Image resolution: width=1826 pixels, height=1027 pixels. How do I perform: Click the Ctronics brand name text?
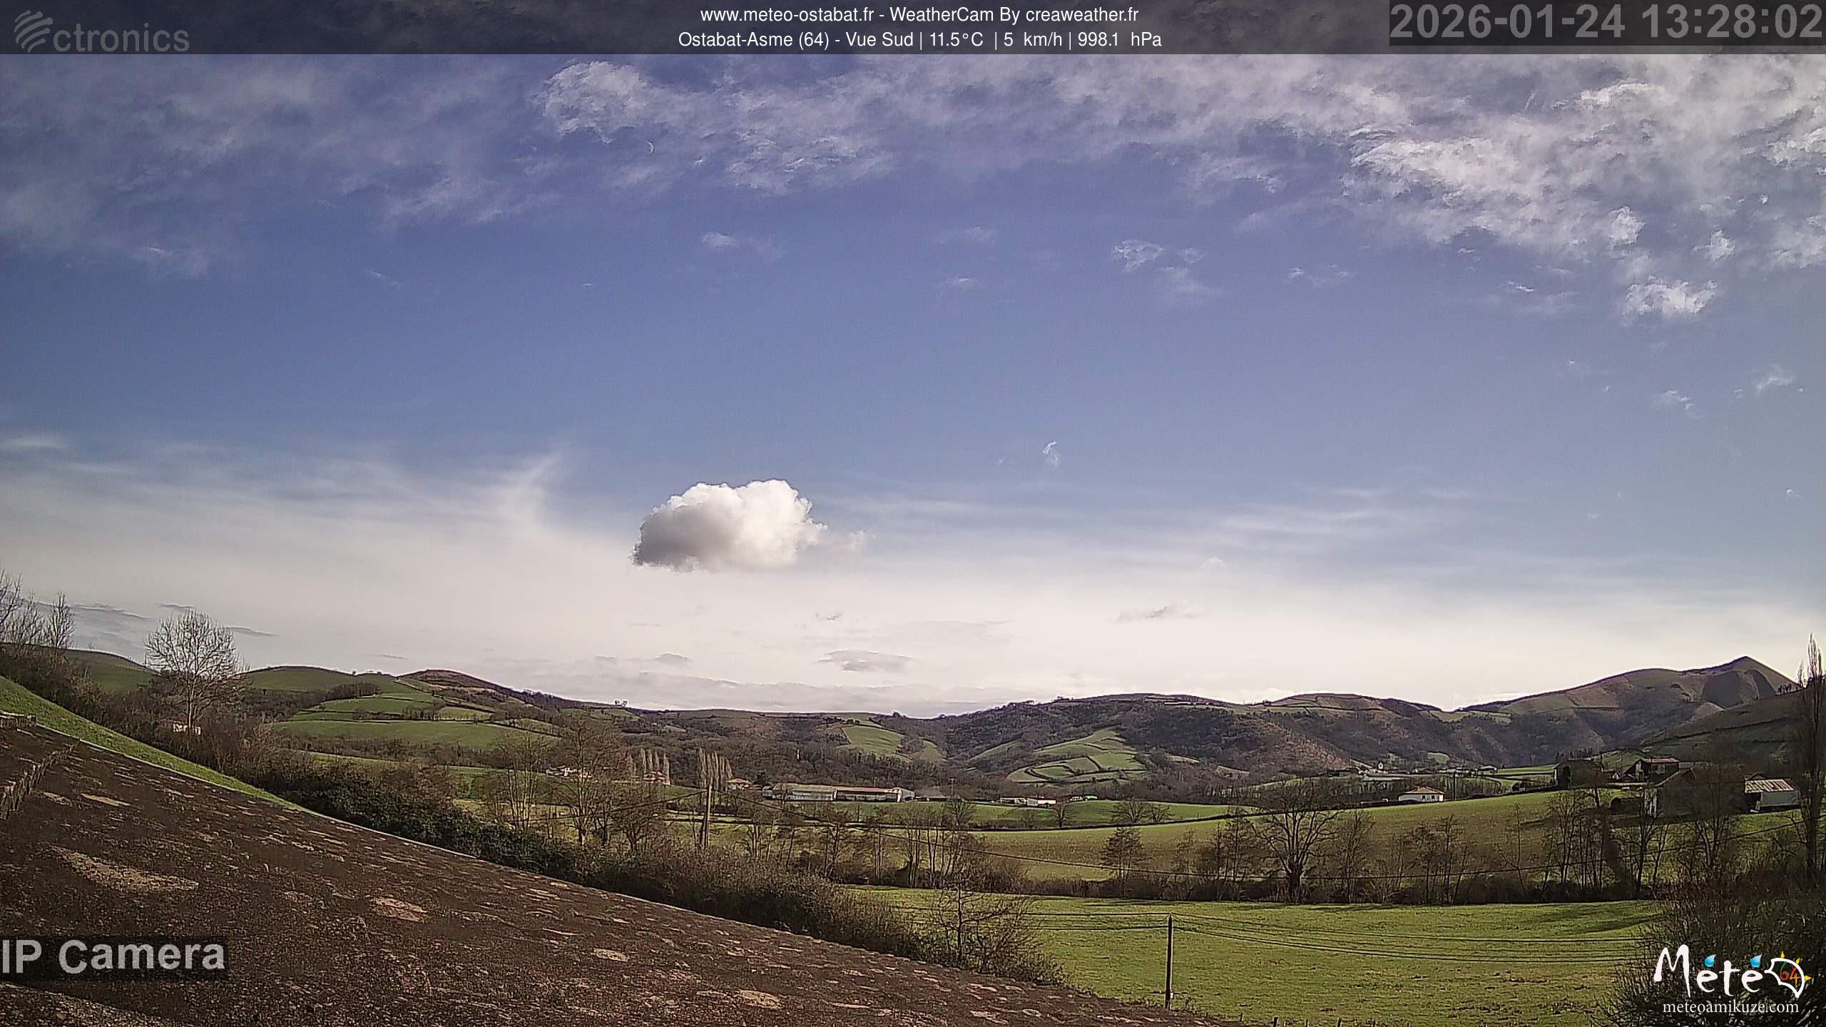121,37
